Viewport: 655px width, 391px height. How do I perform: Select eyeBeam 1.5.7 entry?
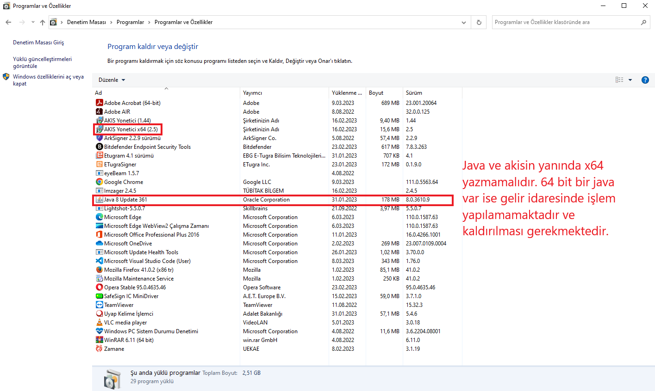click(121, 173)
